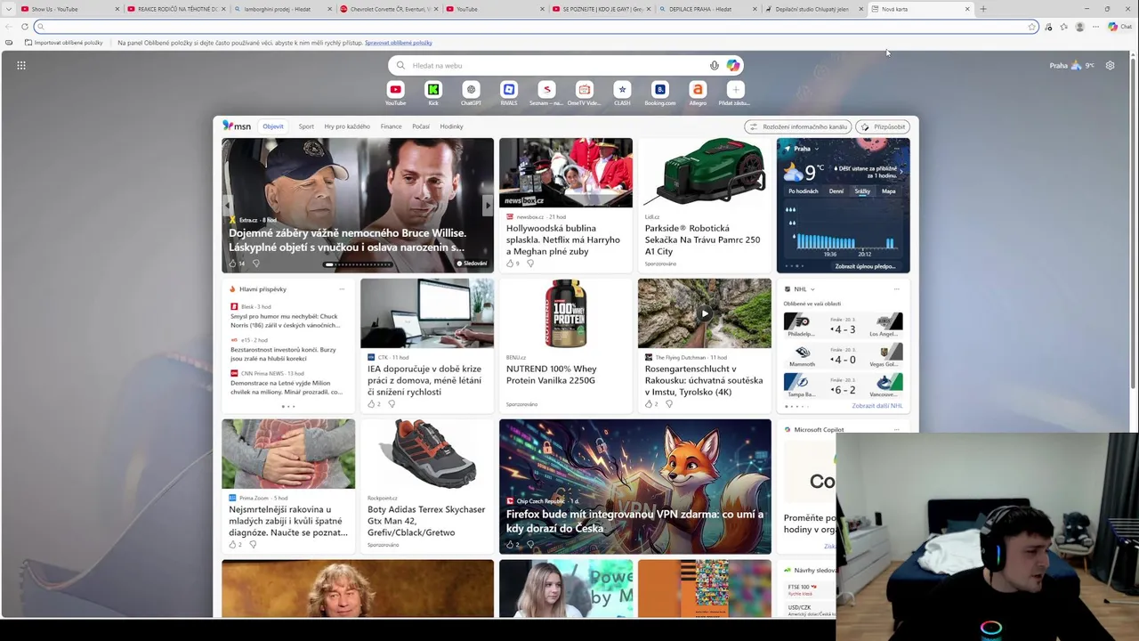Switch weather view to Po hodinách
The image size is (1139, 641).
click(x=803, y=191)
